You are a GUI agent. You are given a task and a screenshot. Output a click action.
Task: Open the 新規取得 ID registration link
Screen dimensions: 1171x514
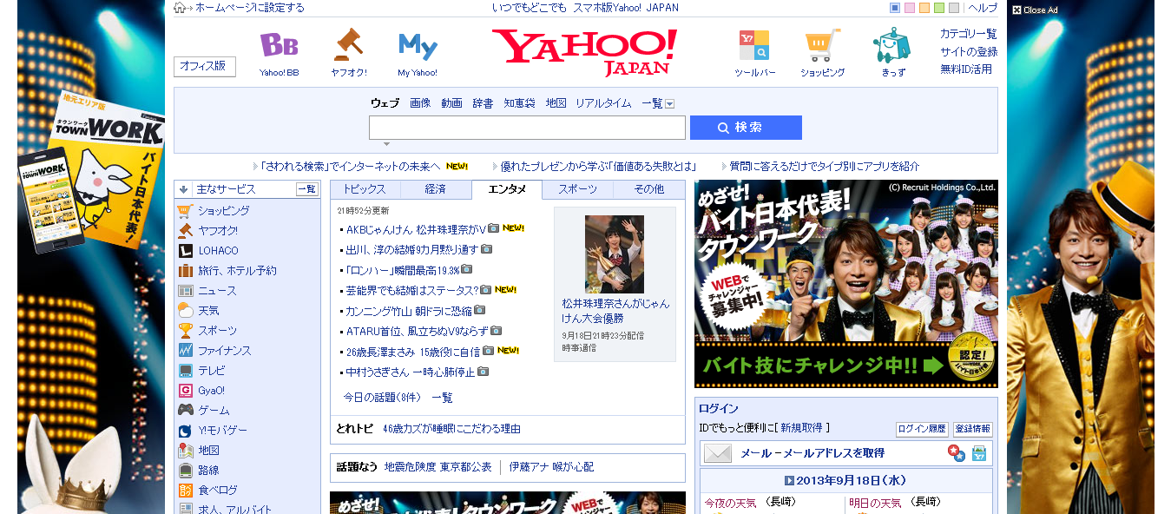[802, 428]
